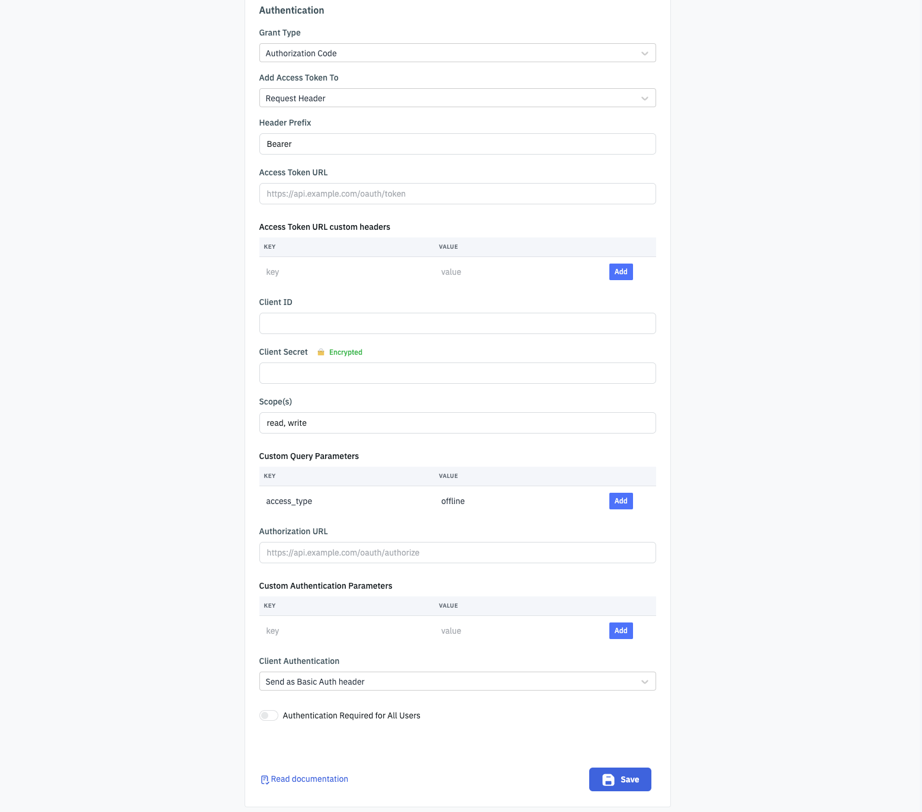This screenshot has height=812, width=922.
Task: Focus the Header Prefix field
Action: click(x=457, y=144)
